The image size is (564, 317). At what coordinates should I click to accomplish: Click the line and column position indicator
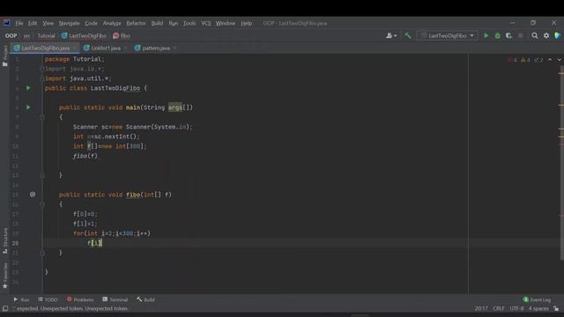(x=481, y=309)
